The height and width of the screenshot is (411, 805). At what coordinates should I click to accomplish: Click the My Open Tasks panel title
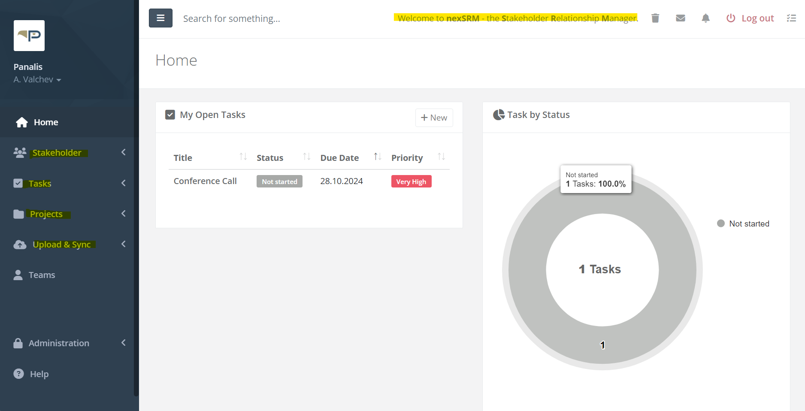(x=212, y=115)
